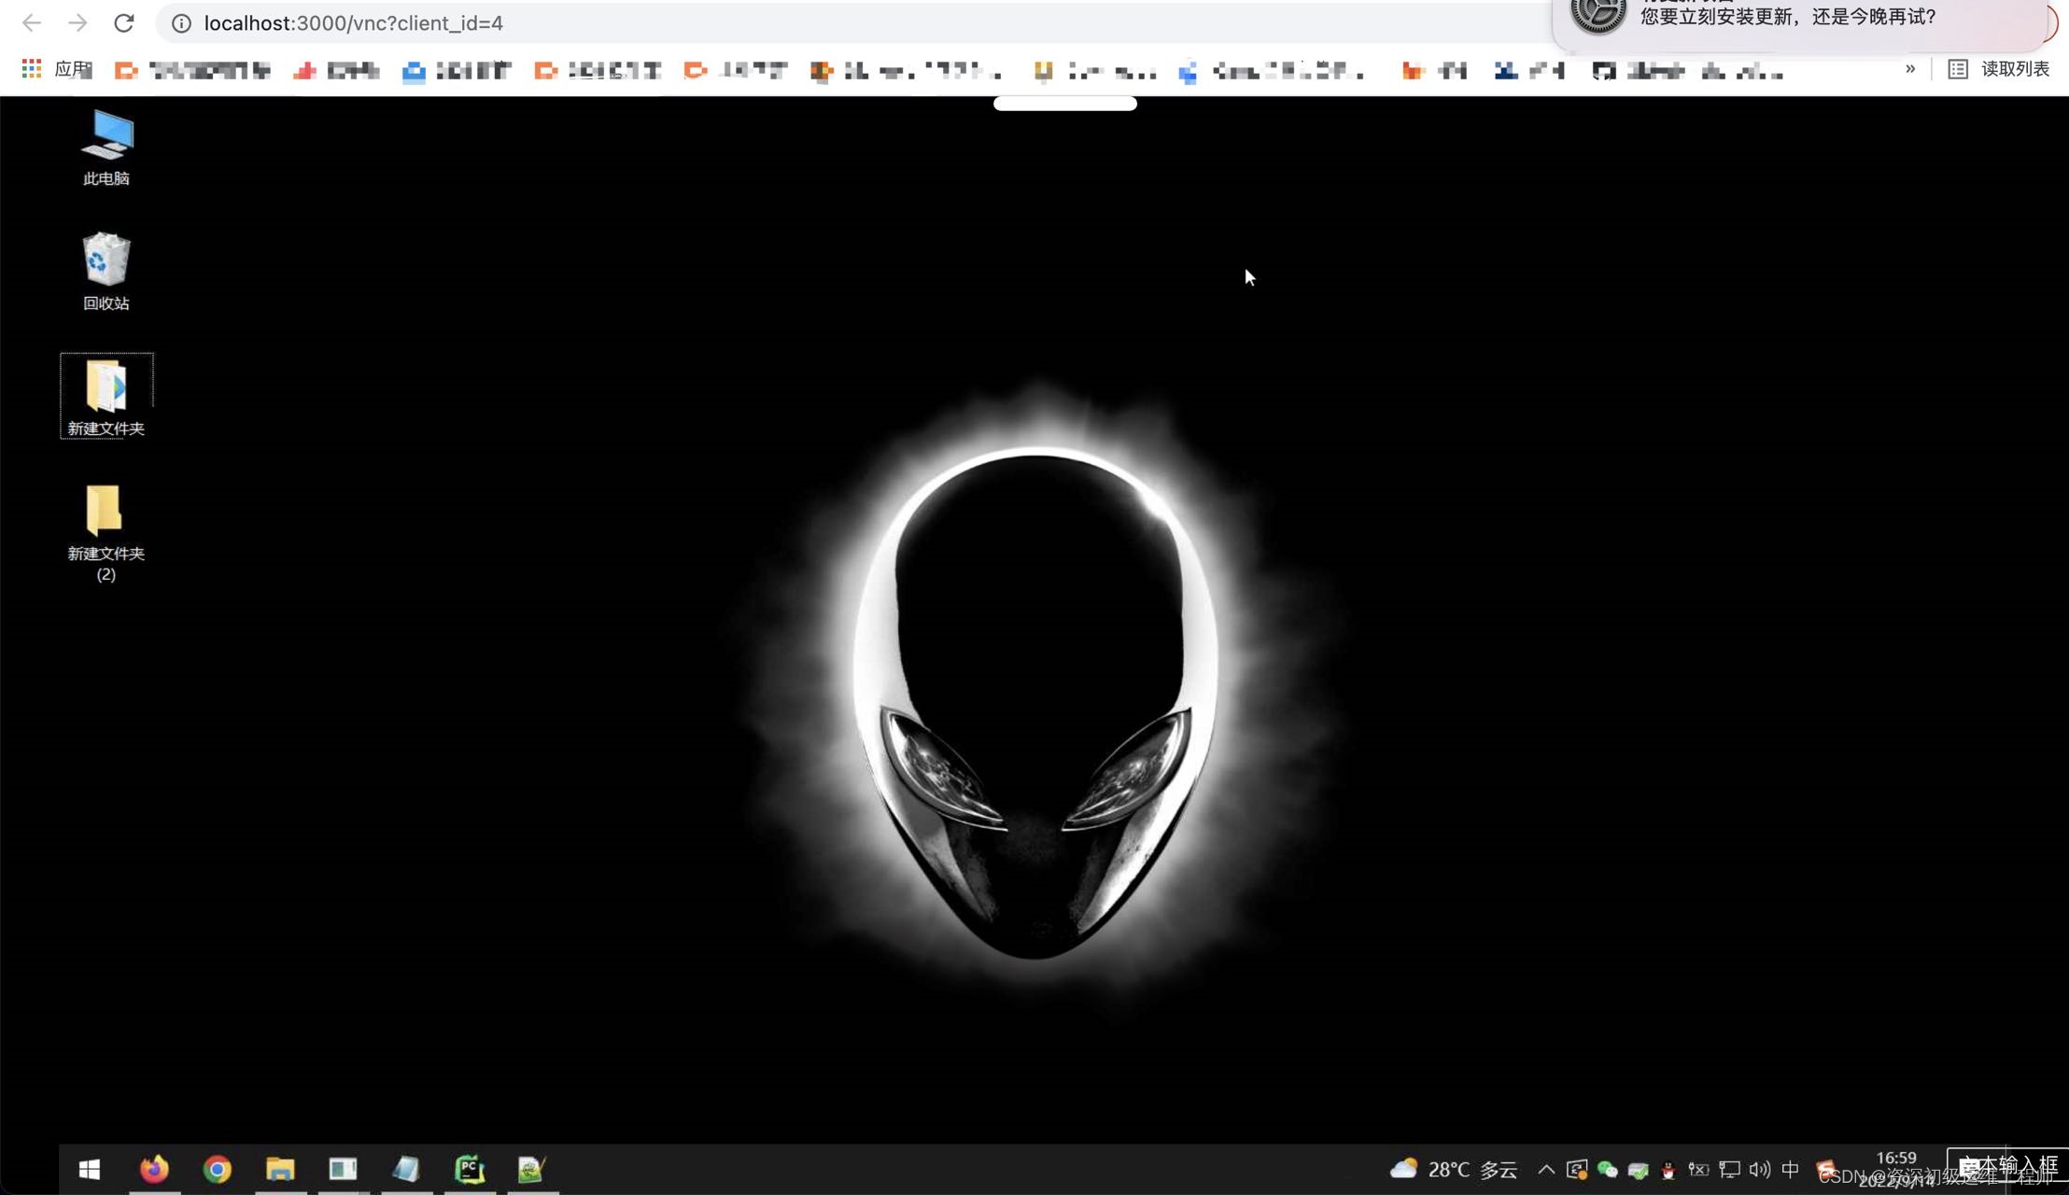The width and height of the screenshot is (2069, 1195).
Task: Open the 此电脑 desktop icon
Action: click(x=106, y=147)
